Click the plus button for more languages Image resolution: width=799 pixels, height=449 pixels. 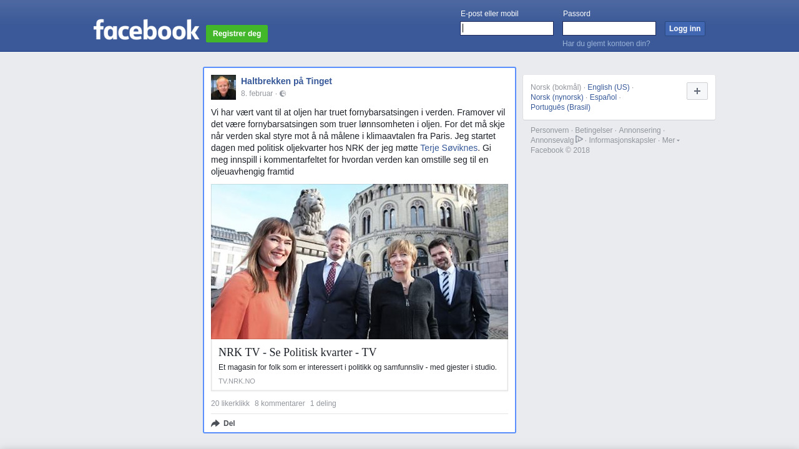(x=697, y=91)
